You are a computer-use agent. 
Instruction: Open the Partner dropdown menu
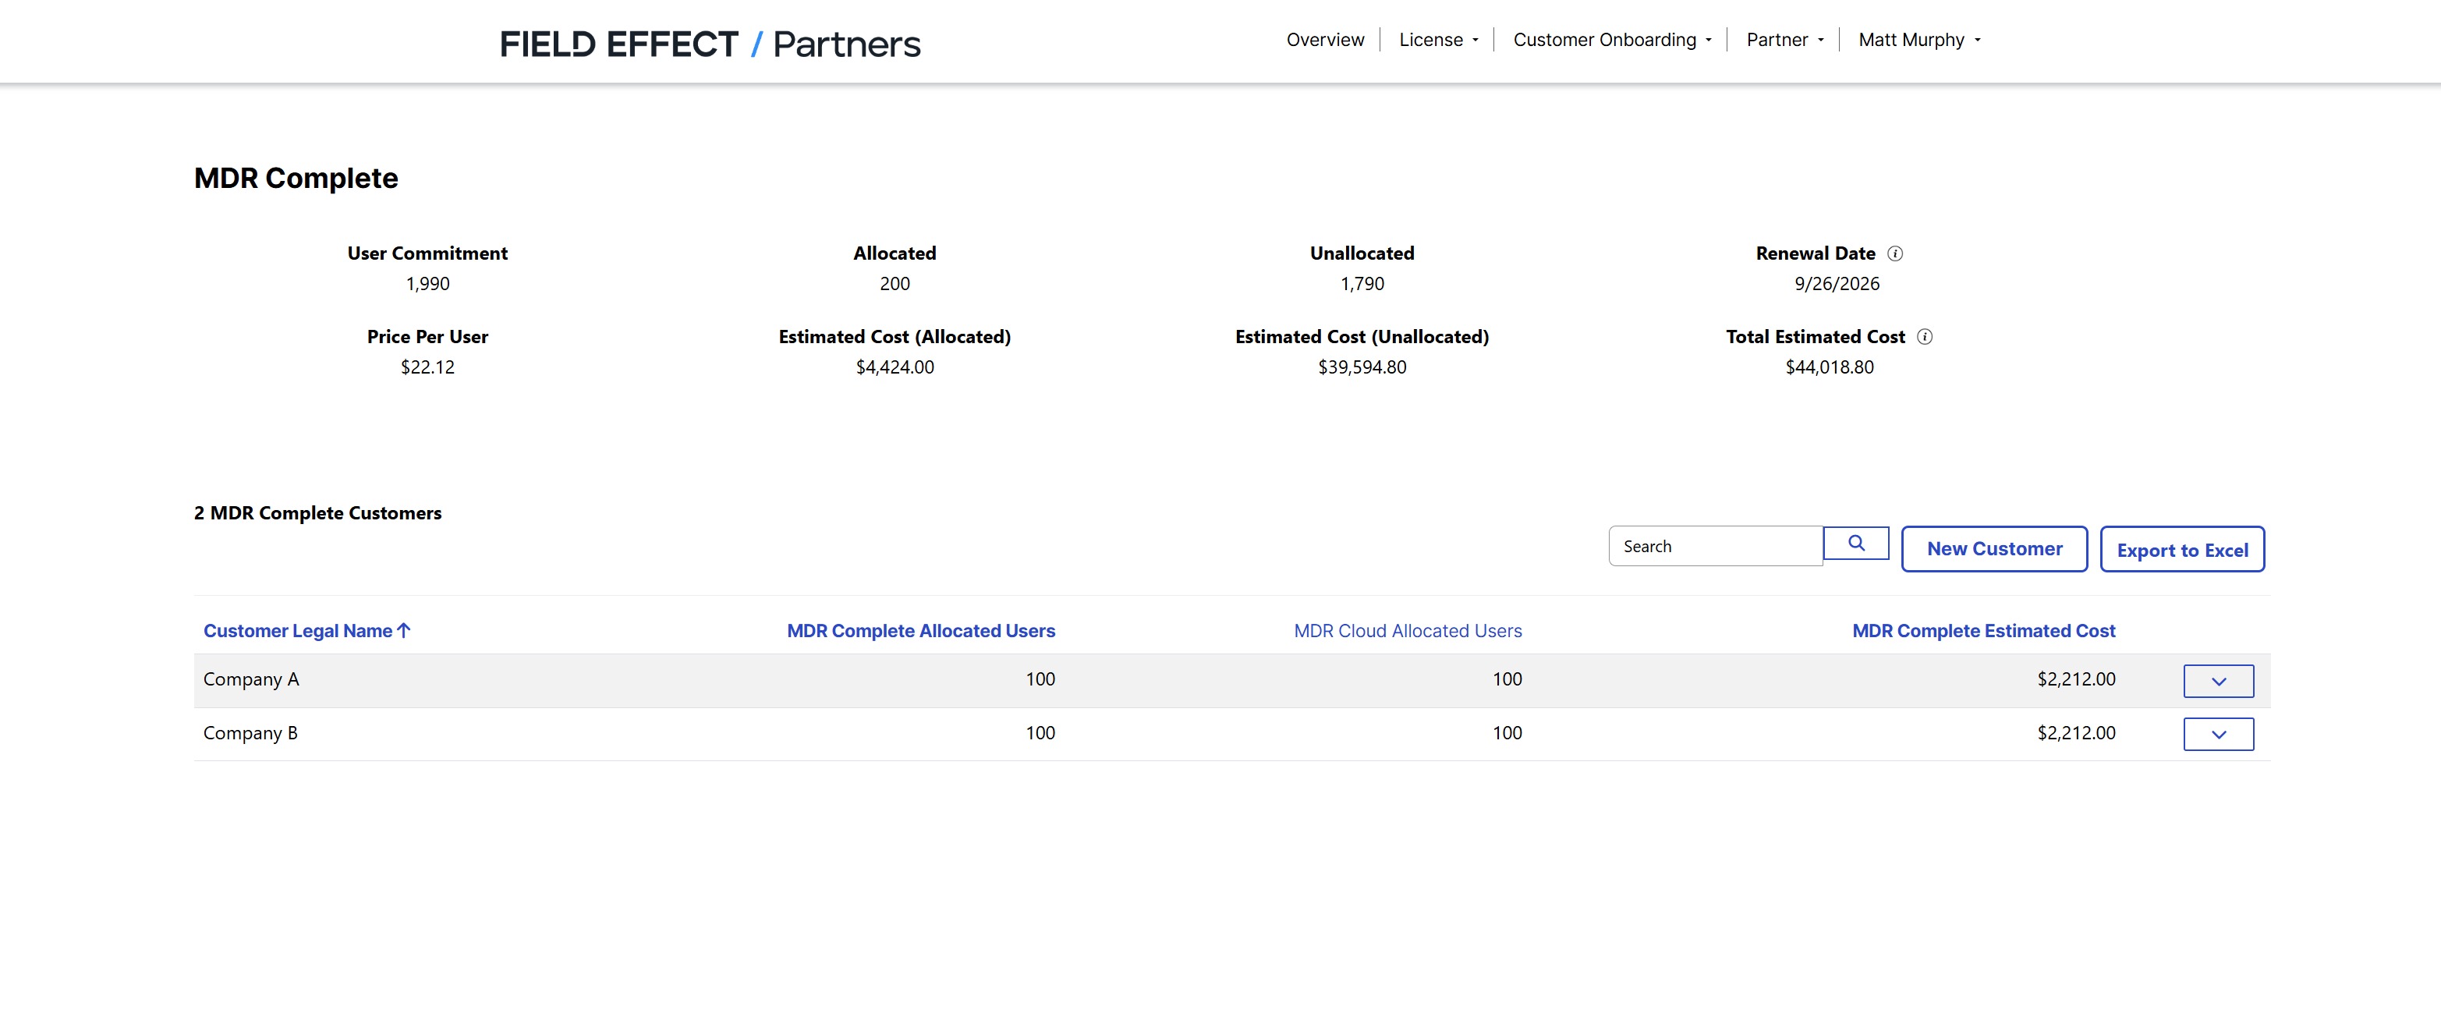point(1784,40)
